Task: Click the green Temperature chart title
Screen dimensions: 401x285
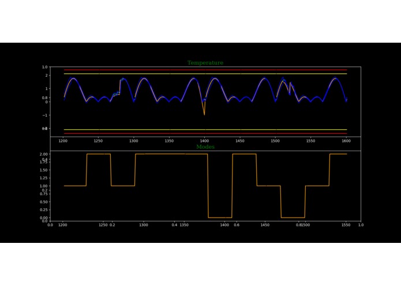Action: 205,63
